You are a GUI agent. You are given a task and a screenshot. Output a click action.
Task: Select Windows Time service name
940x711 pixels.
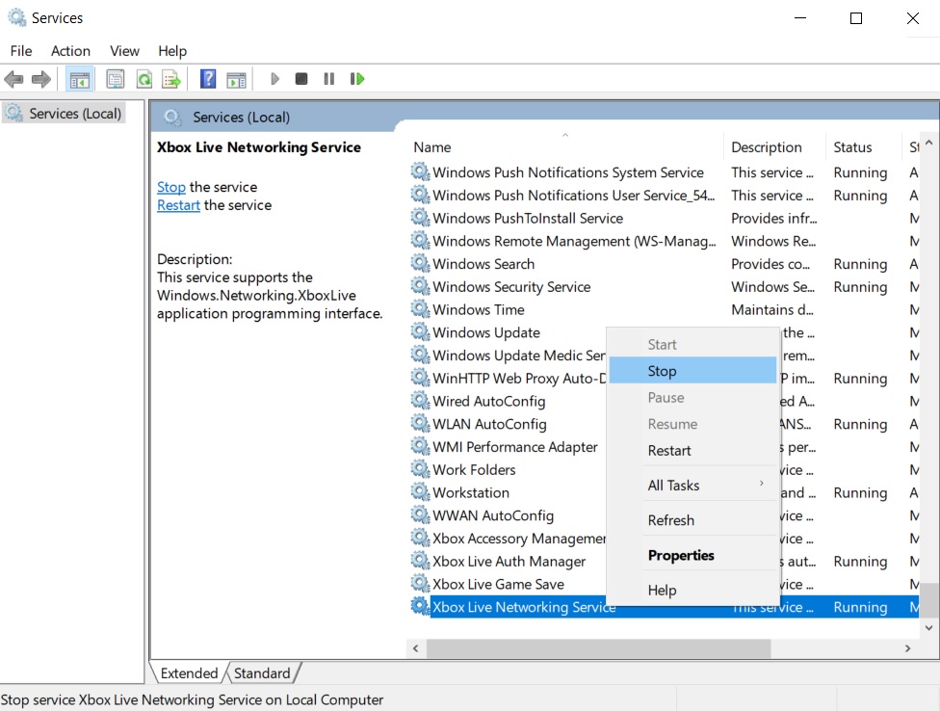pos(479,309)
